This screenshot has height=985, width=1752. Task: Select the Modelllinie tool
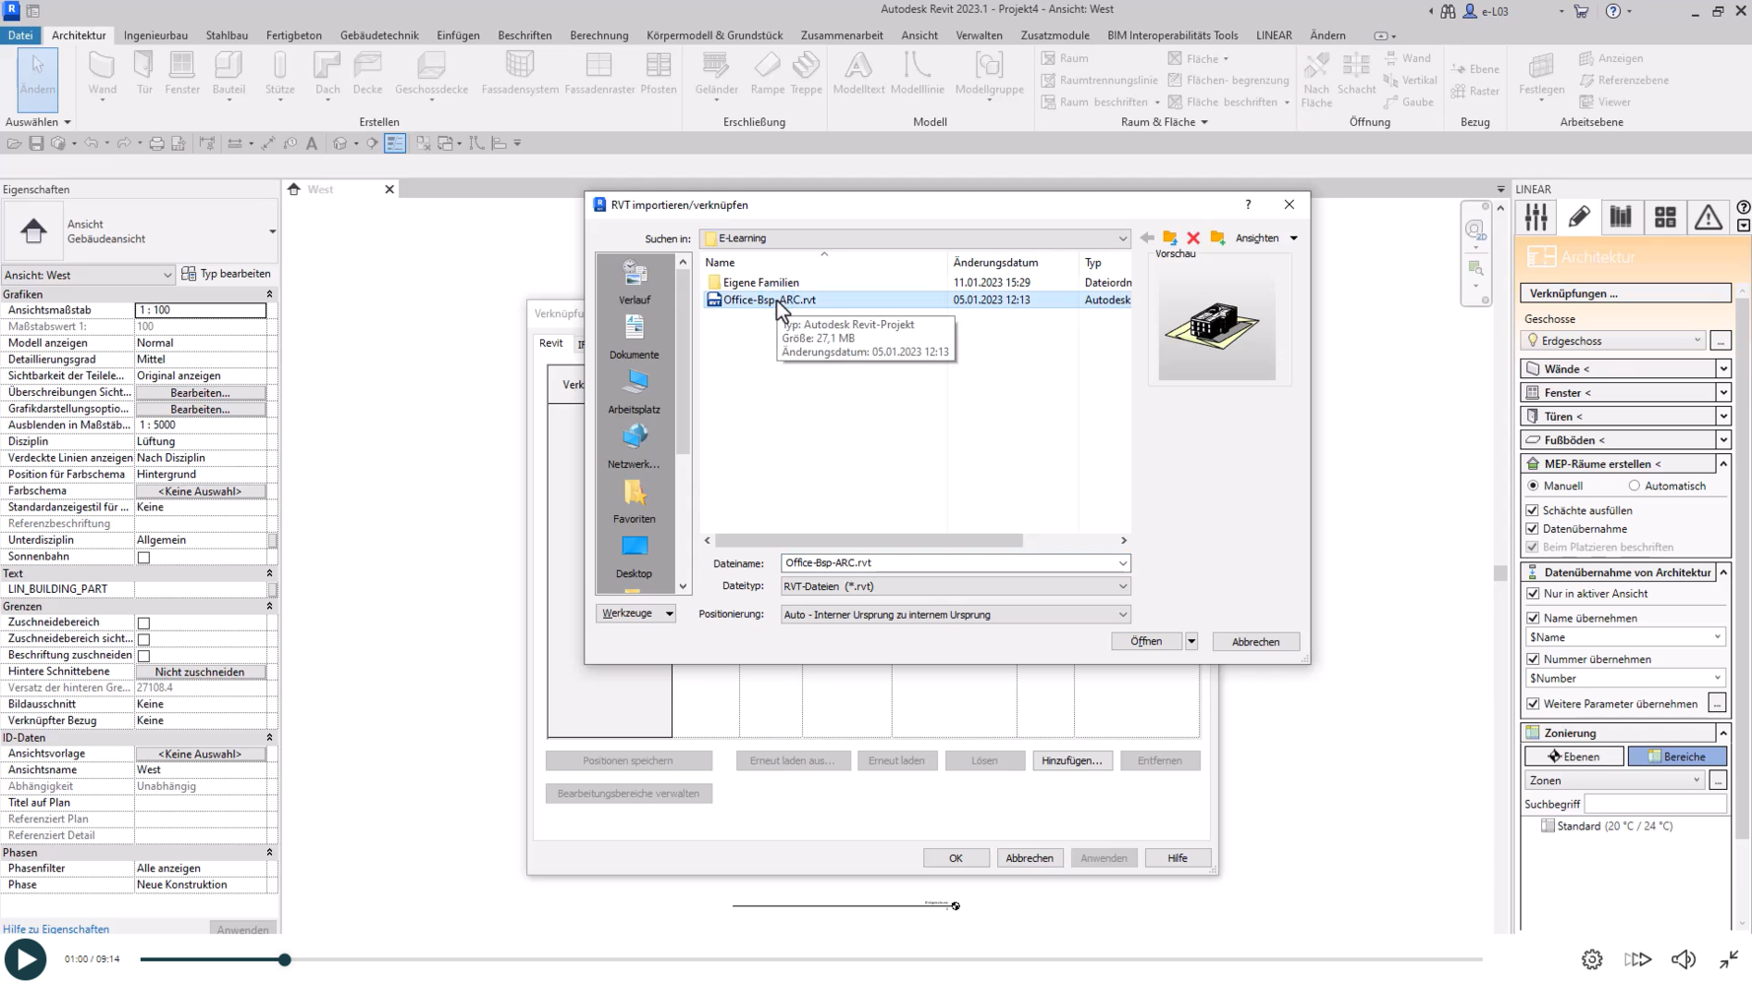(917, 75)
